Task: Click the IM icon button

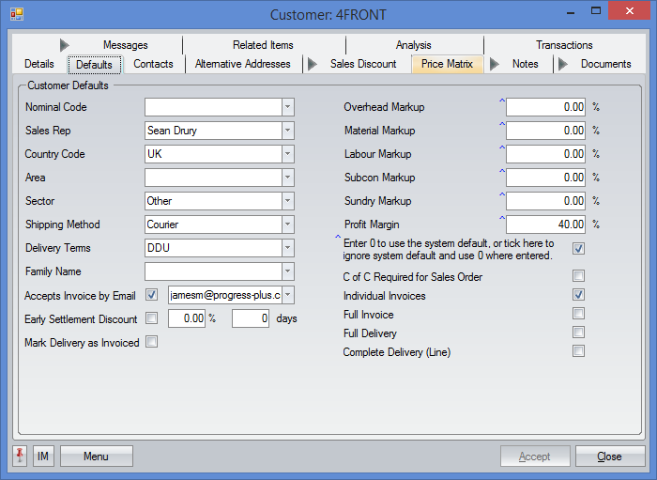Action: click(x=43, y=457)
